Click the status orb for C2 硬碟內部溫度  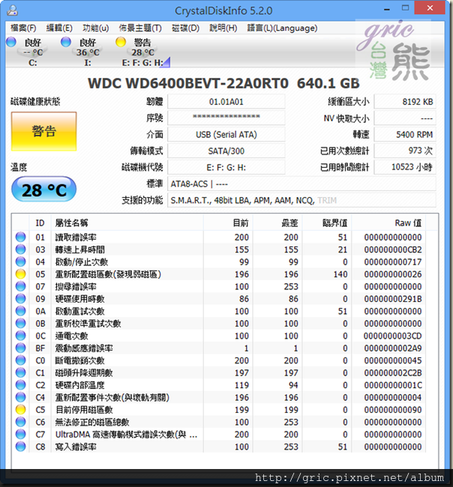[x=20, y=385]
